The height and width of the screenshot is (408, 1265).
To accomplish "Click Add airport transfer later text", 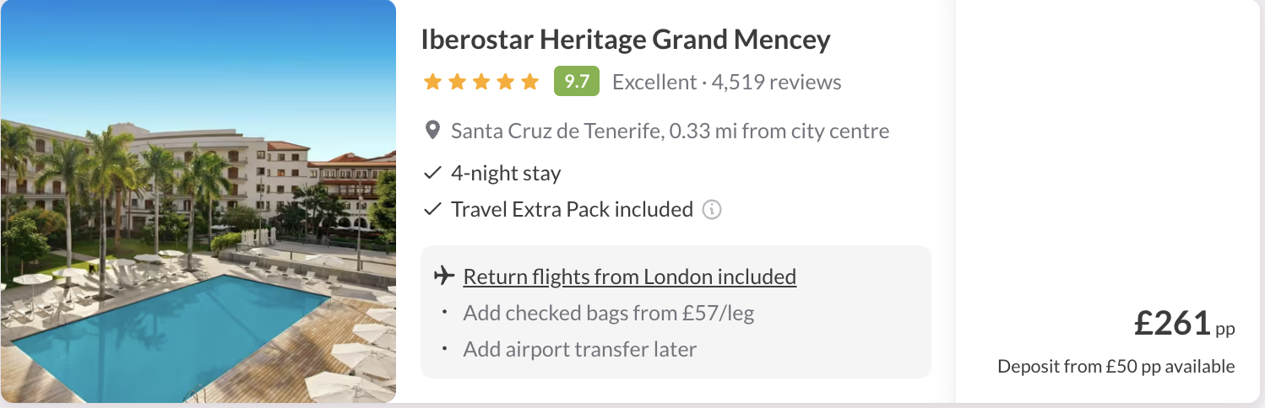I will click(x=579, y=349).
